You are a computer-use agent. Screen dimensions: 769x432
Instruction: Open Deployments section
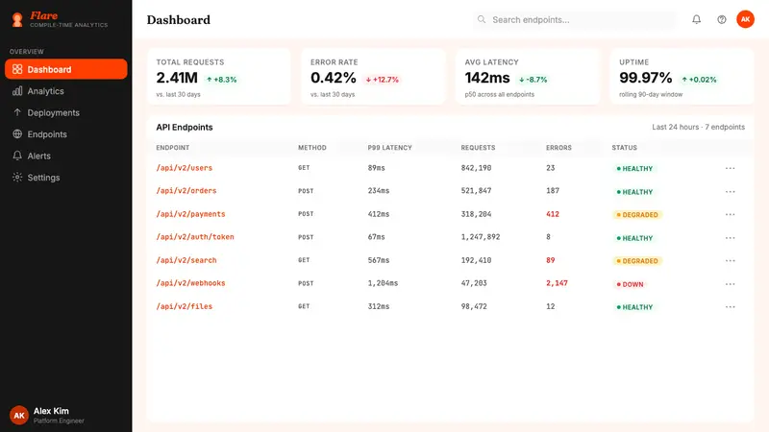65,112
